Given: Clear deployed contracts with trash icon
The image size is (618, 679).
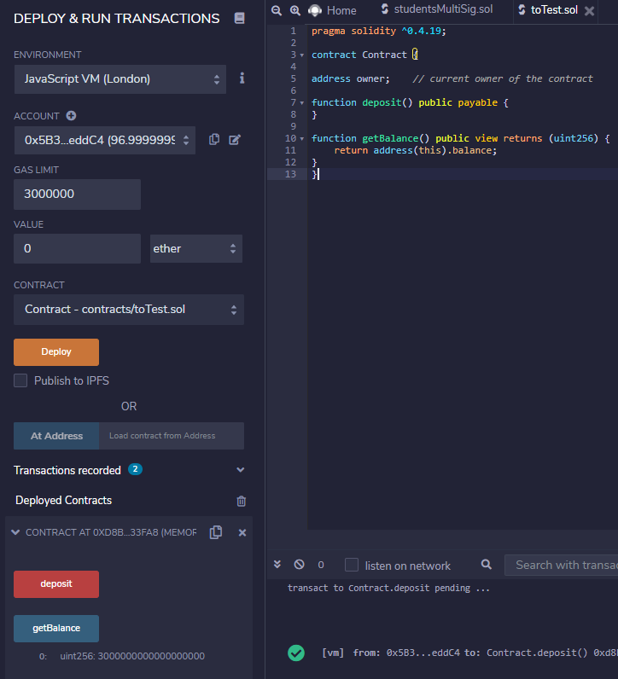Looking at the screenshot, I should pyautogui.click(x=242, y=501).
